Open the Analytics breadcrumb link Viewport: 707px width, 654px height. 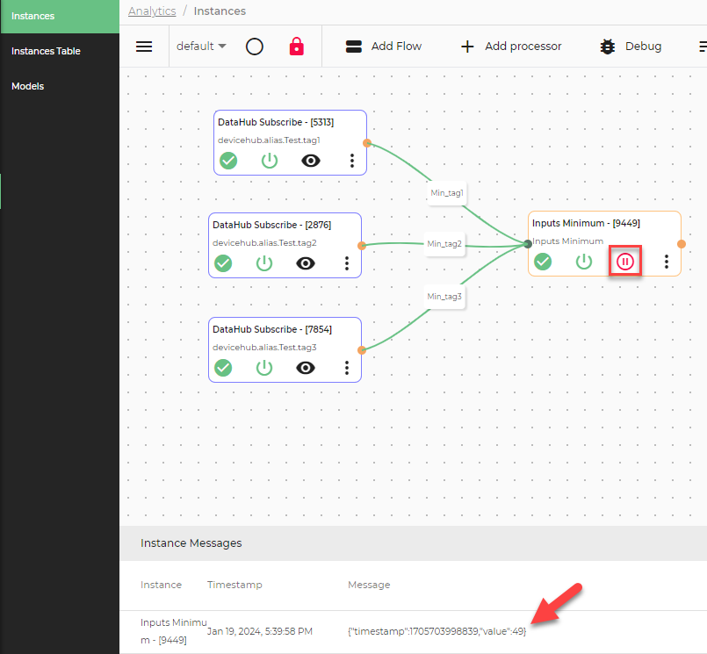(x=151, y=11)
